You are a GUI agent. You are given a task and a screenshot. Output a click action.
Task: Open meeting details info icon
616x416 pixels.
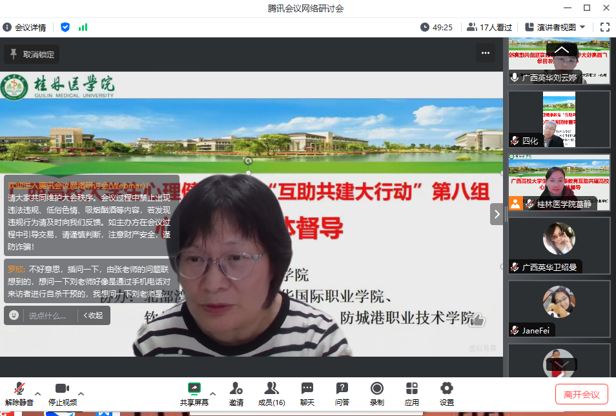(7, 27)
